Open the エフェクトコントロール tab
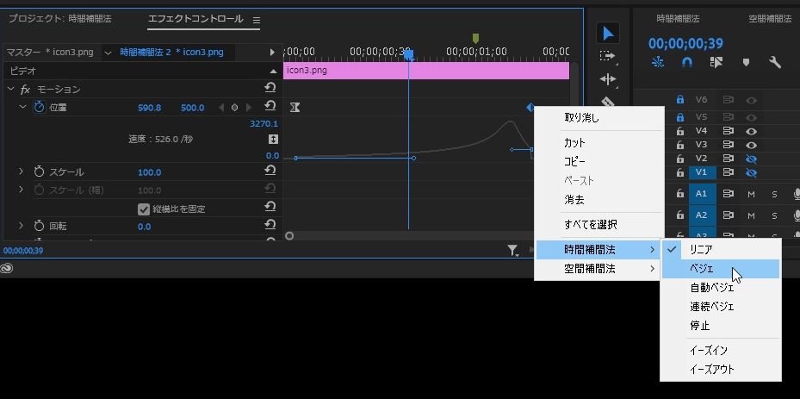 pos(195,19)
